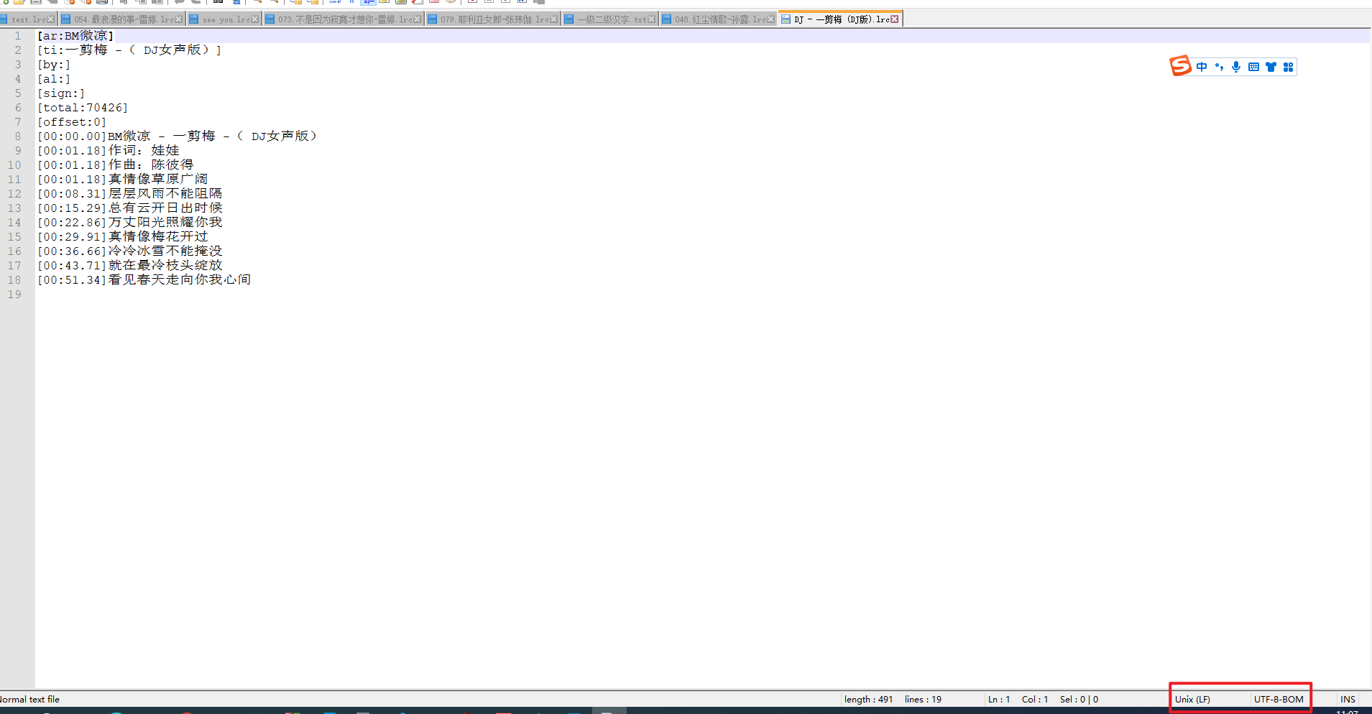This screenshot has width=1372, height=714.
Task: Click the Sogou voice input microphone
Action: click(1236, 67)
